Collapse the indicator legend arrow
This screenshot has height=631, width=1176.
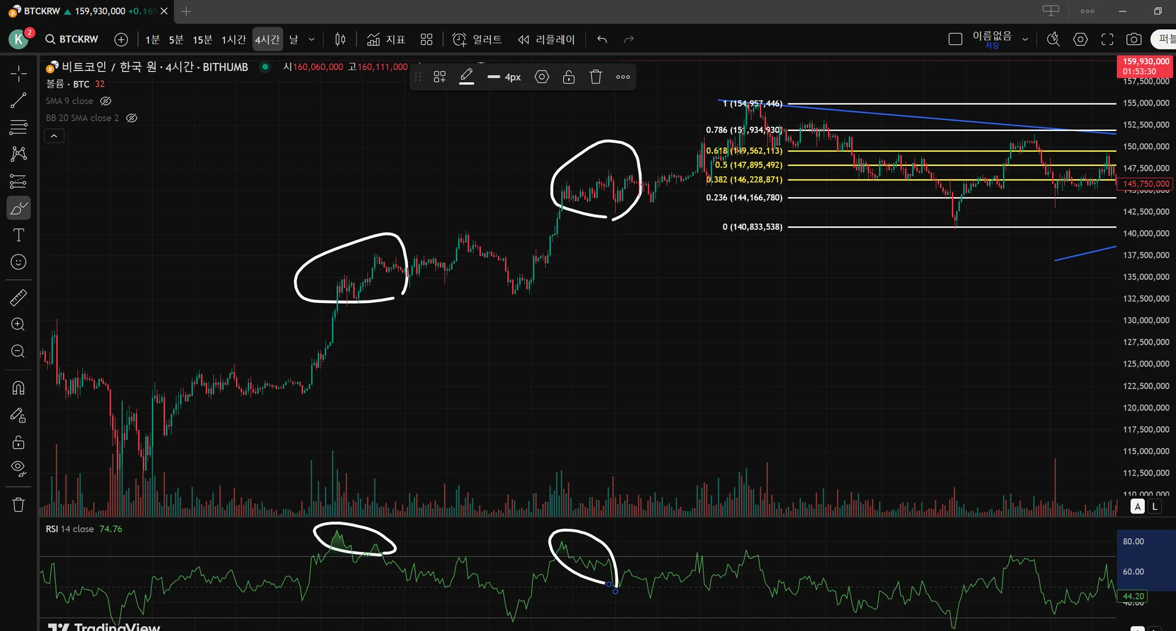[x=54, y=136]
